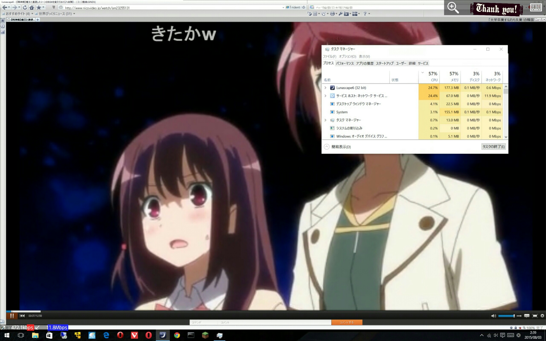Select システムの割り込み process row
The image size is (546, 341).
(412, 128)
